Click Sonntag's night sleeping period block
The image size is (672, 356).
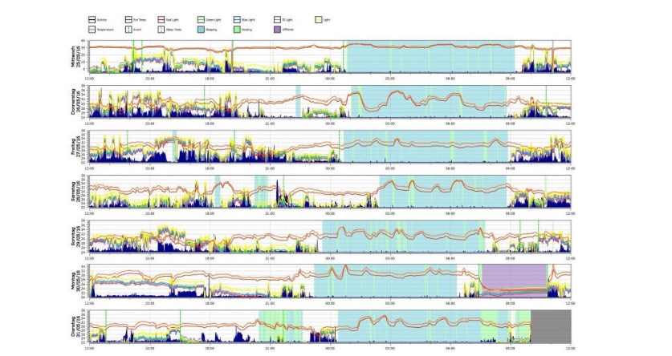coord(404,237)
